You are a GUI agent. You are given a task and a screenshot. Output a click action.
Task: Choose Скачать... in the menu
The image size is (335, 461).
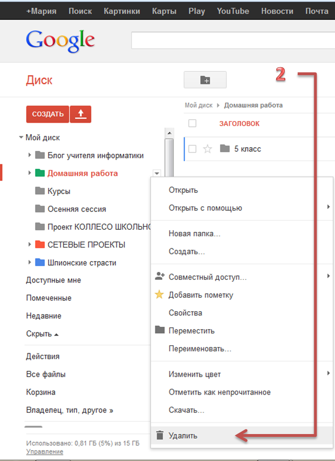pos(186,410)
